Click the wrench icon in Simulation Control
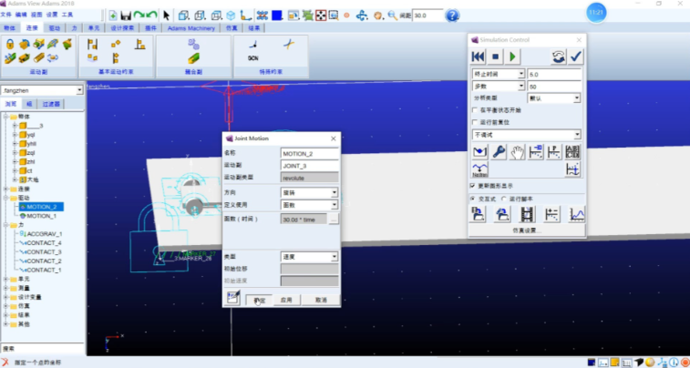This screenshot has height=368, width=690. tap(499, 151)
